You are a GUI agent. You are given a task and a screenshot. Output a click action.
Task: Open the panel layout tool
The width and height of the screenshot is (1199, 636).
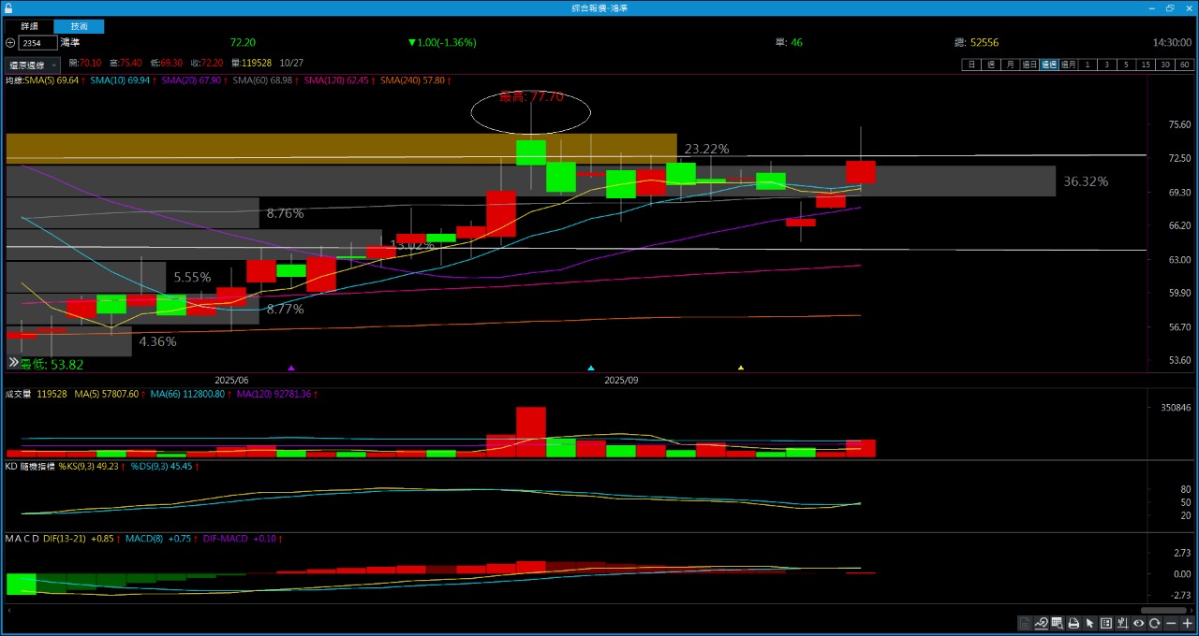[1106, 623]
